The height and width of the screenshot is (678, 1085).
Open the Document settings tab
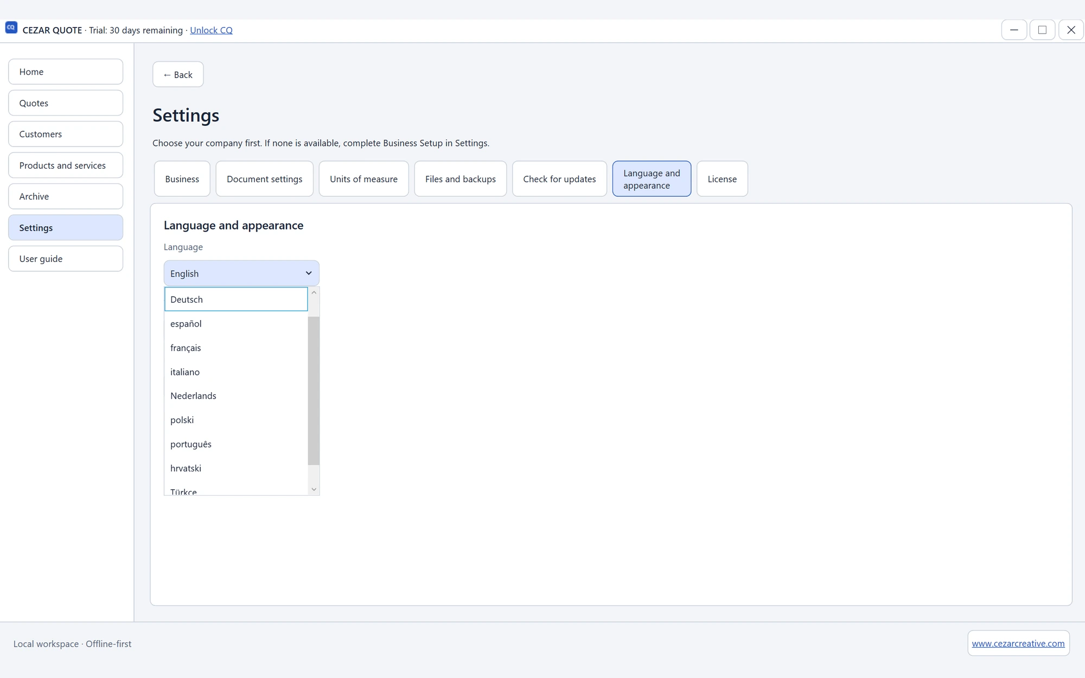tap(264, 179)
